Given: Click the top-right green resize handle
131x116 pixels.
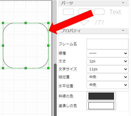Looking at the screenshot, I should 48,23.
